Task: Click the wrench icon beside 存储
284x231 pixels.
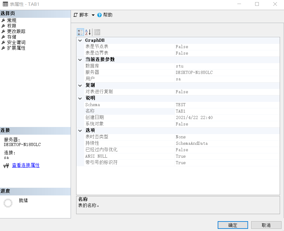Action: [3, 37]
